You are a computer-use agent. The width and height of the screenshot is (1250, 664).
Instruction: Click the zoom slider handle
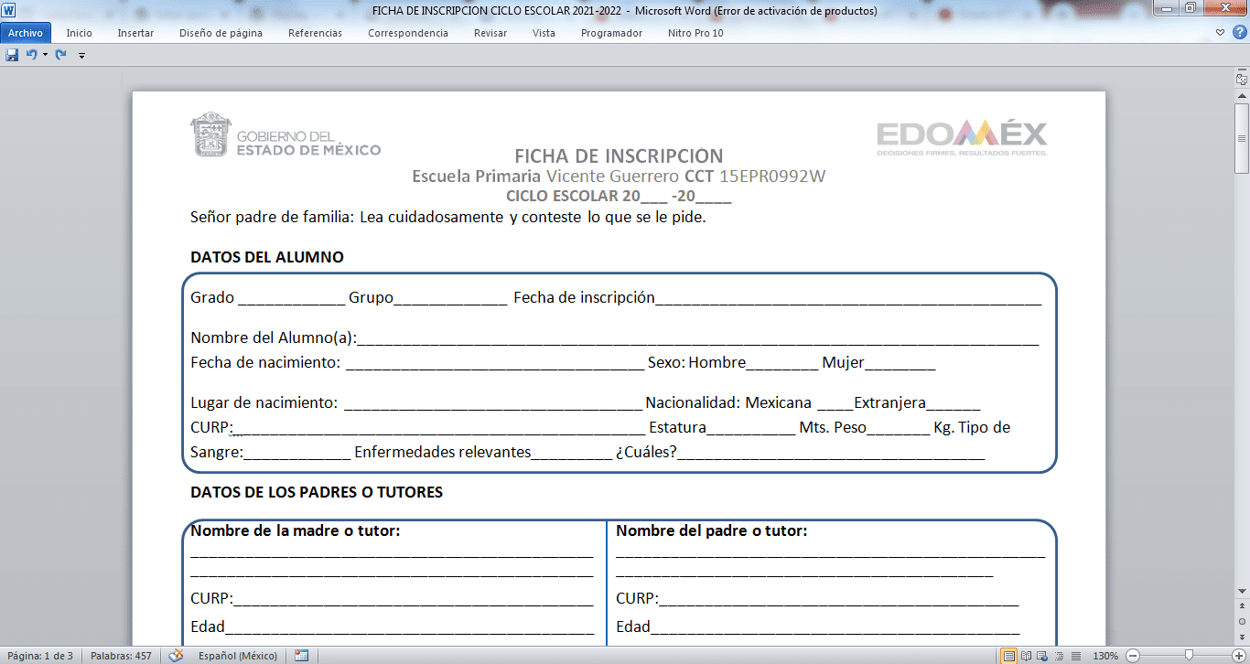[x=1189, y=656]
